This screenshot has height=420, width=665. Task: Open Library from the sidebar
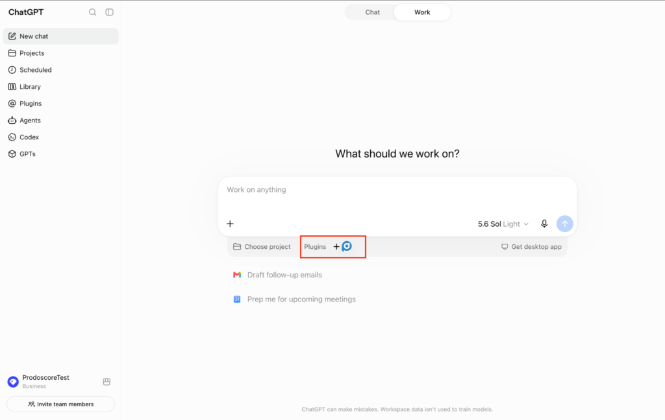click(60, 87)
